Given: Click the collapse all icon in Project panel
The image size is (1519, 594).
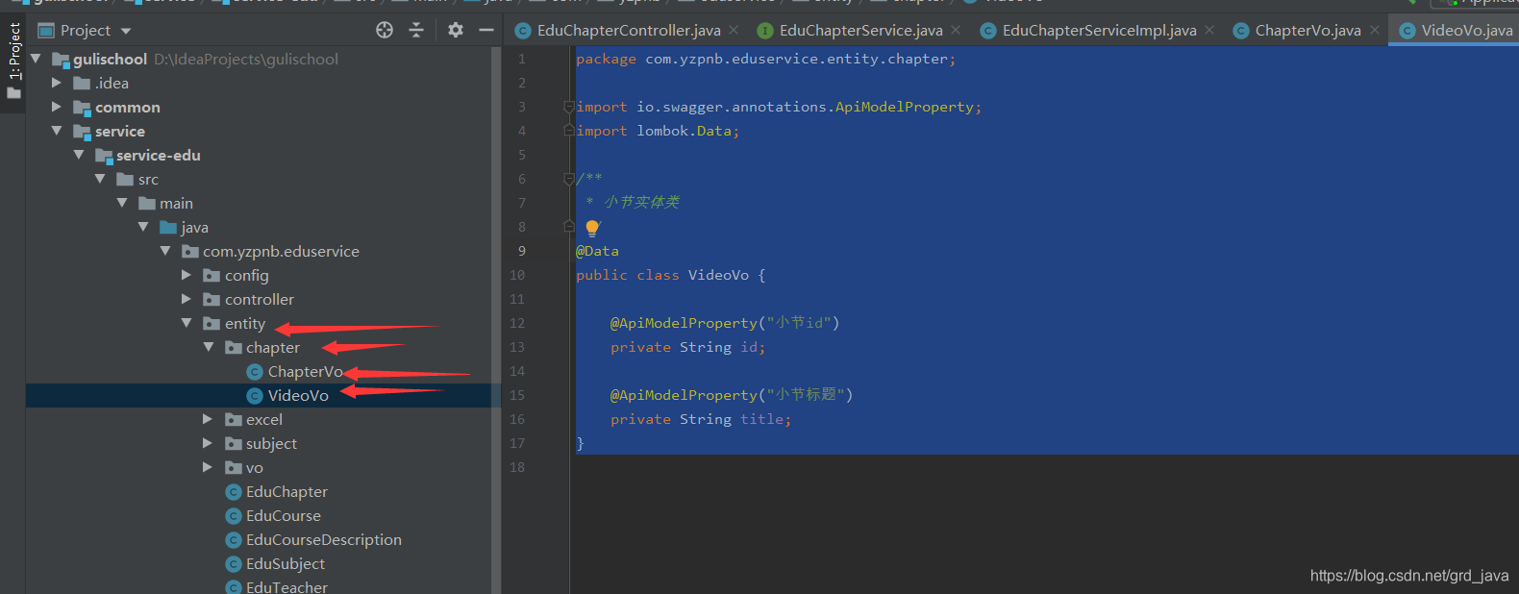Looking at the screenshot, I should tap(416, 30).
